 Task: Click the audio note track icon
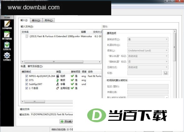(57, 80)
